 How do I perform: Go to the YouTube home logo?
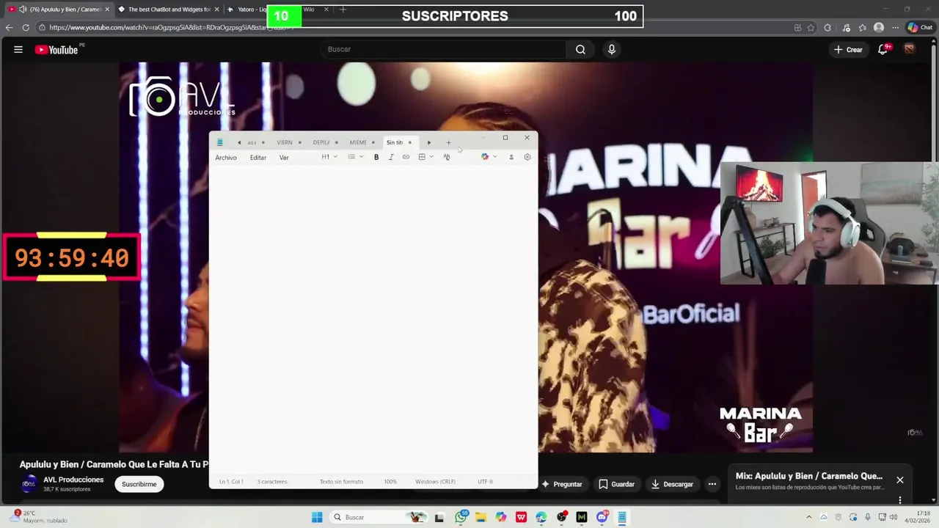pos(56,50)
